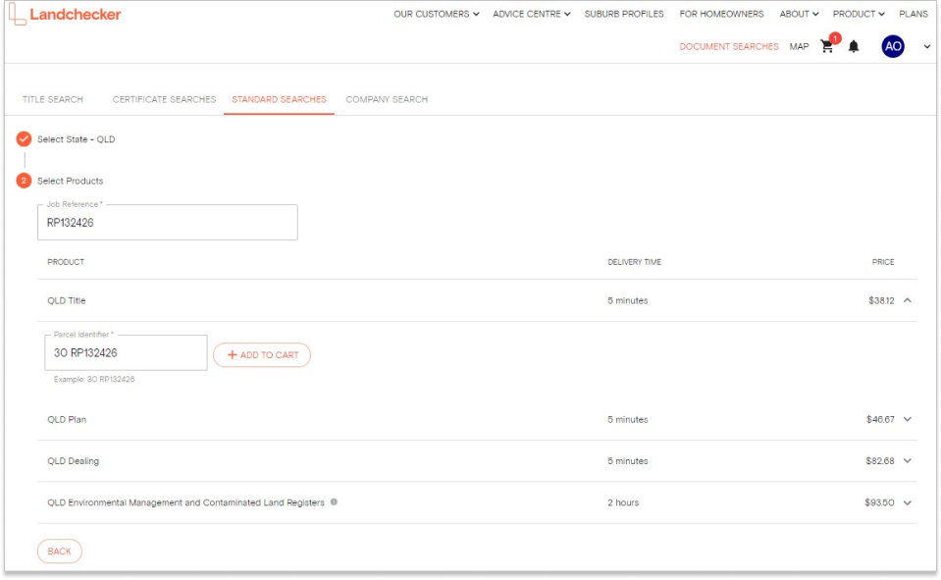Click the $93.50 price

pyautogui.click(x=879, y=502)
